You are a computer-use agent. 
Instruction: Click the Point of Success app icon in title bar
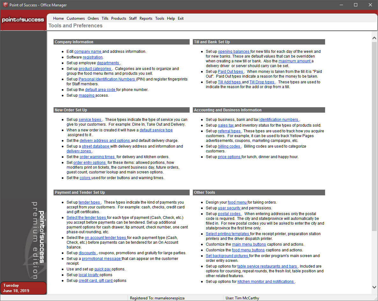[x=5, y=5]
